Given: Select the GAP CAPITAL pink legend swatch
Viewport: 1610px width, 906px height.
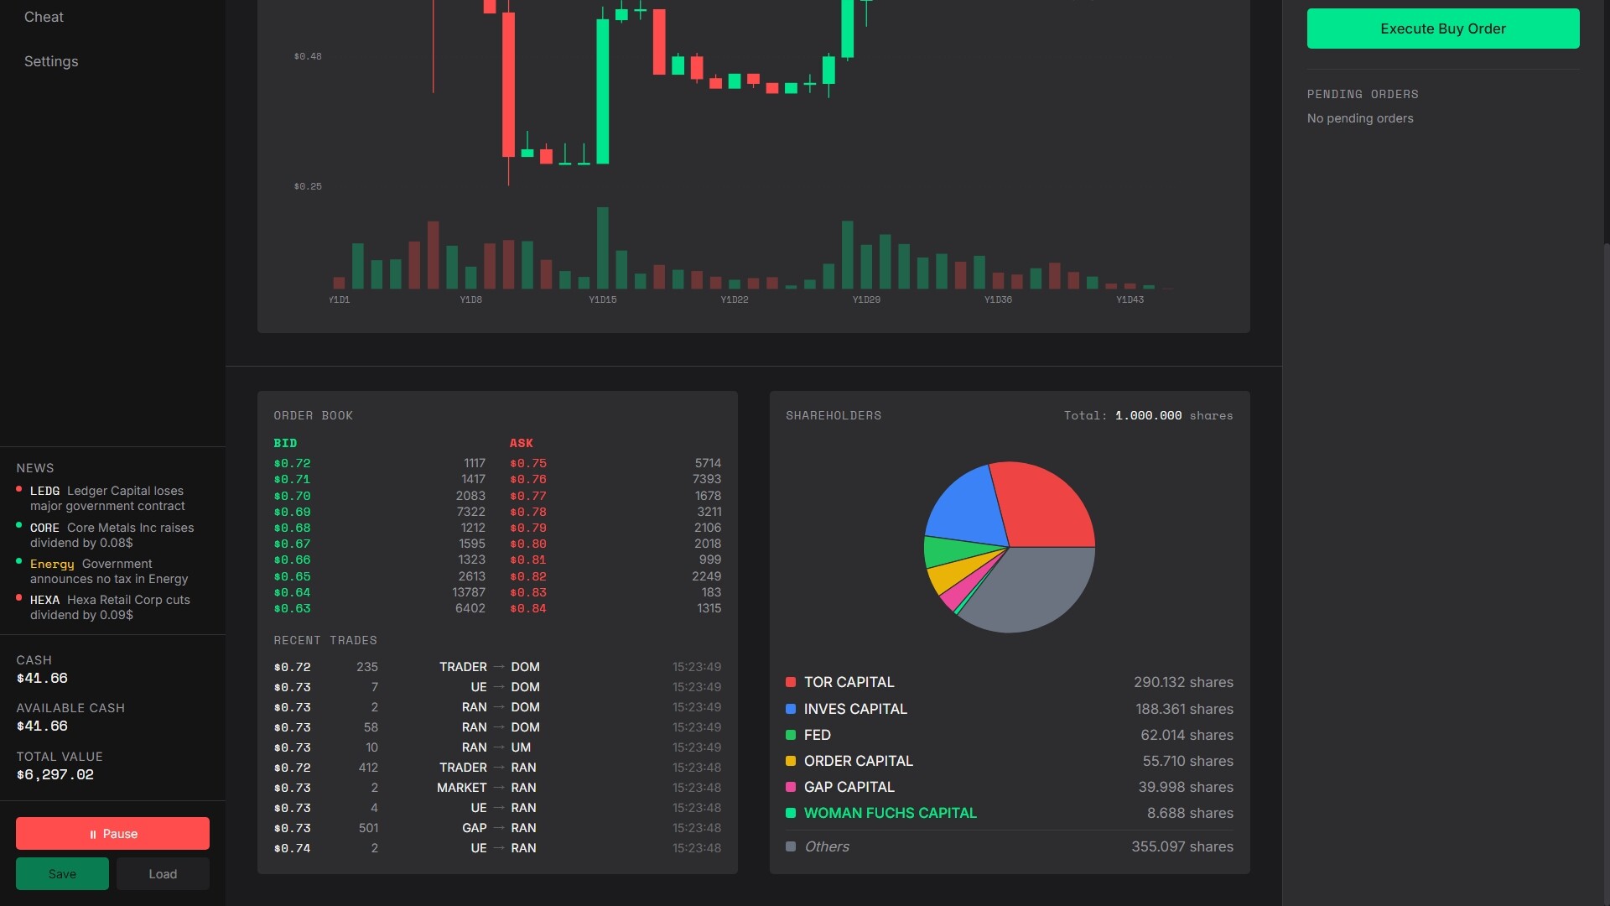Looking at the screenshot, I should (791, 787).
